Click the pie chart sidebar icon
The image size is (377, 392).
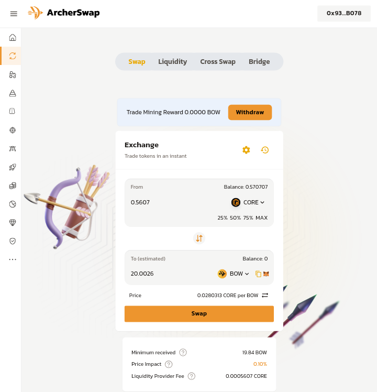13,204
